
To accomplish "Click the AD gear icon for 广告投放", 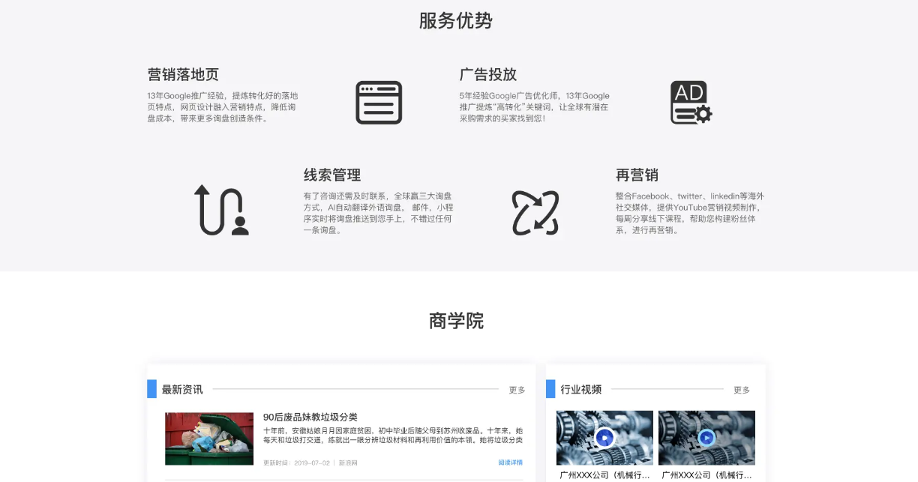I will pyautogui.click(x=690, y=103).
